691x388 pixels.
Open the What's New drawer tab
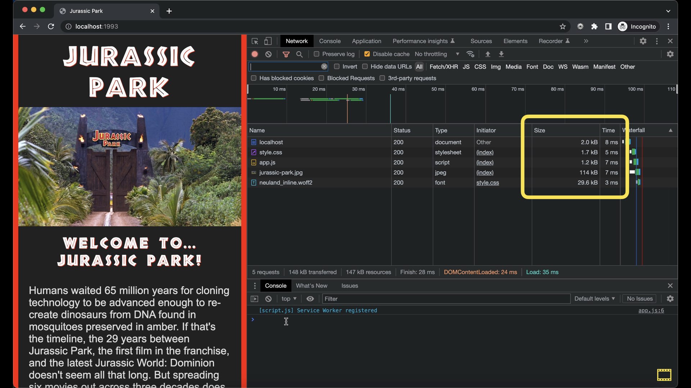pyautogui.click(x=312, y=286)
